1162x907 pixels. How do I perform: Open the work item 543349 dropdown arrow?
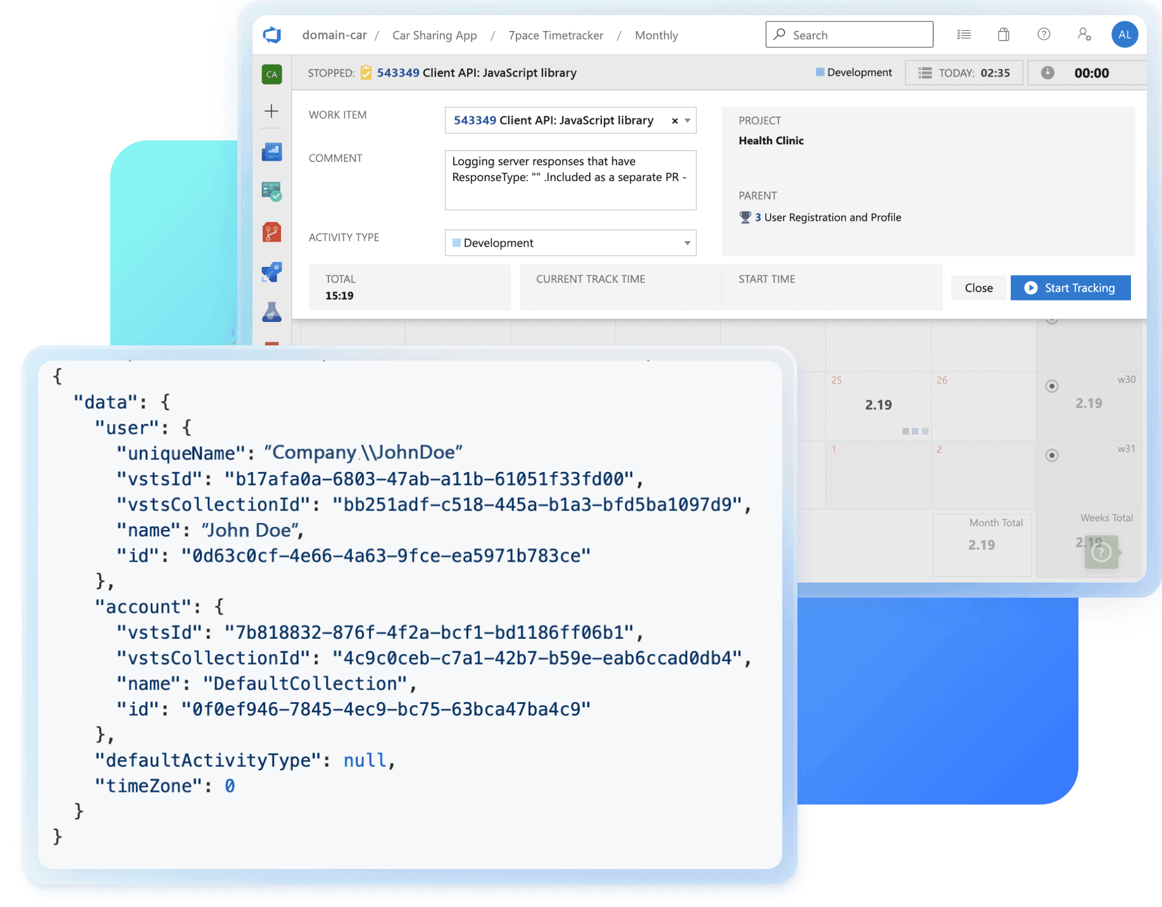(x=688, y=120)
